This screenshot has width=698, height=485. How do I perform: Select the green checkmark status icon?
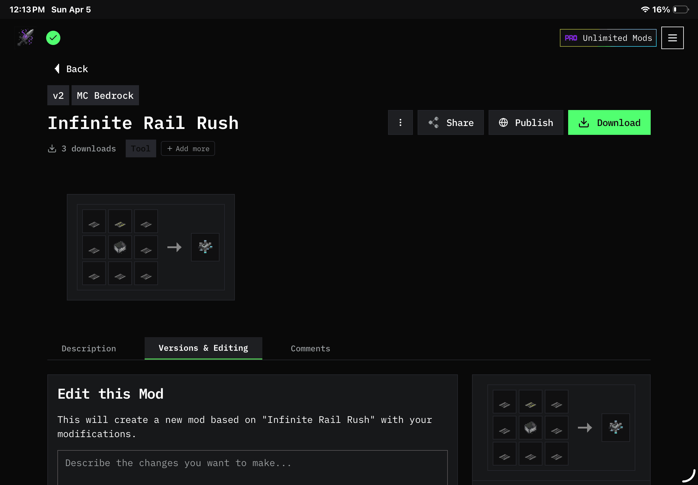[x=53, y=37]
